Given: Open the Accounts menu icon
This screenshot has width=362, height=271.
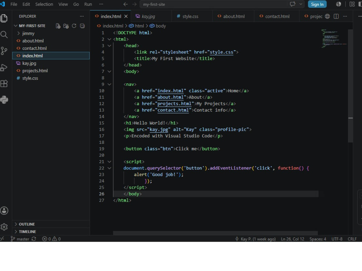Looking at the screenshot, I should [x=4, y=211].
